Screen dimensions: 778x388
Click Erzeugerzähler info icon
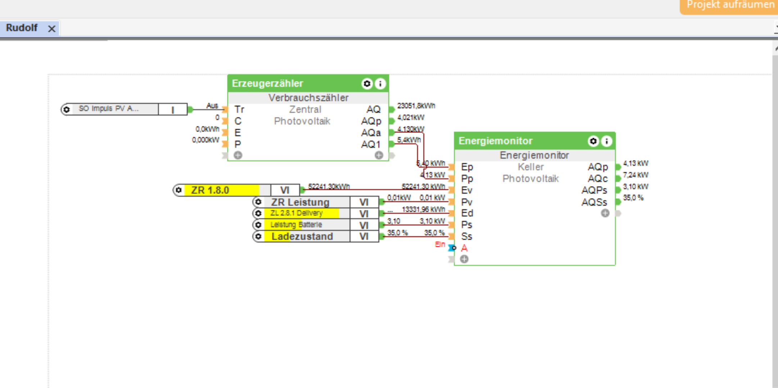tap(380, 84)
